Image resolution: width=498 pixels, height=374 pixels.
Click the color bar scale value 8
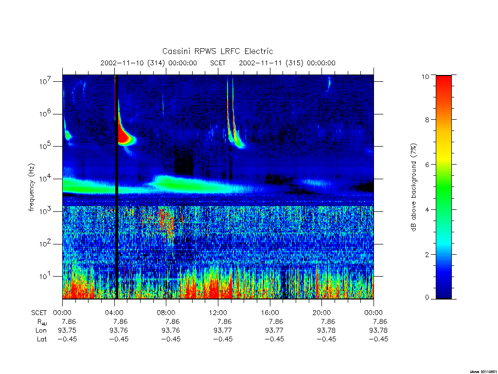tap(427, 120)
